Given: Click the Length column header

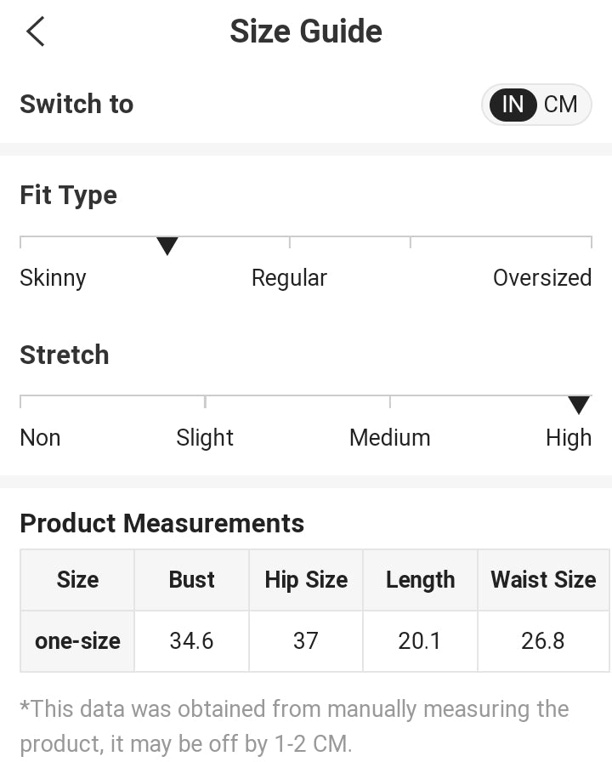Looking at the screenshot, I should [420, 580].
